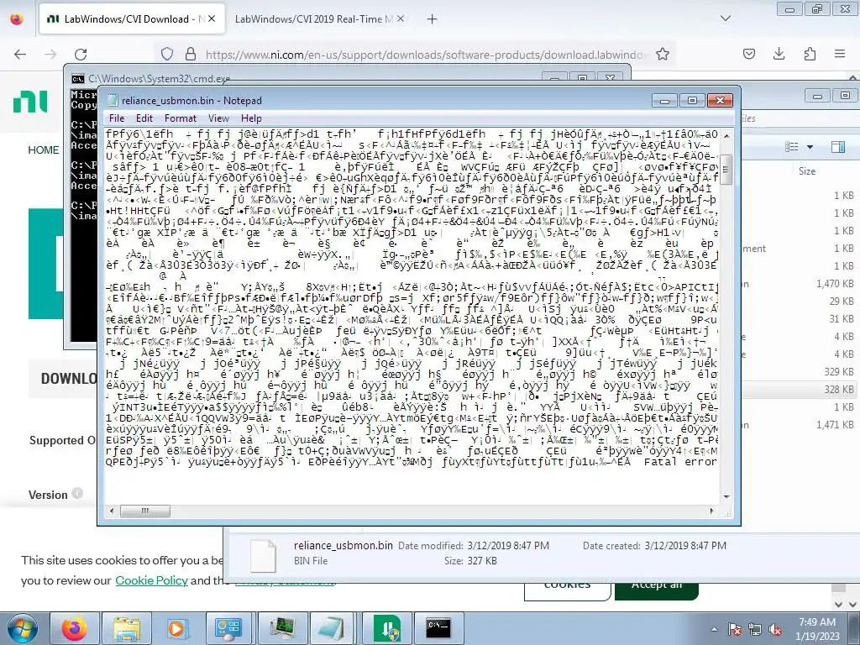Click the site padlock icon
The width and height of the screenshot is (860, 645).
pyautogui.click(x=191, y=55)
